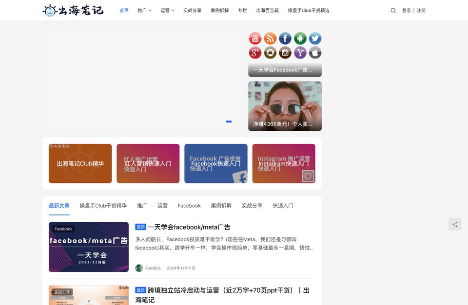Open the Instagram快速入门 card
Viewport: 468px width, 305px height.
(x=284, y=163)
